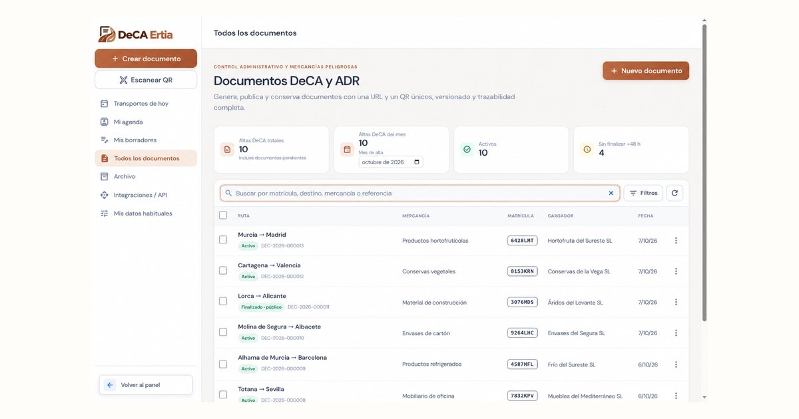Select Todos los documentos sidebar item

[x=146, y=158]
